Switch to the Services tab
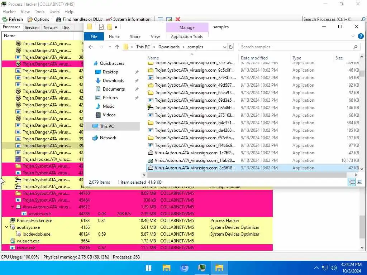 [x=32, y=27]
